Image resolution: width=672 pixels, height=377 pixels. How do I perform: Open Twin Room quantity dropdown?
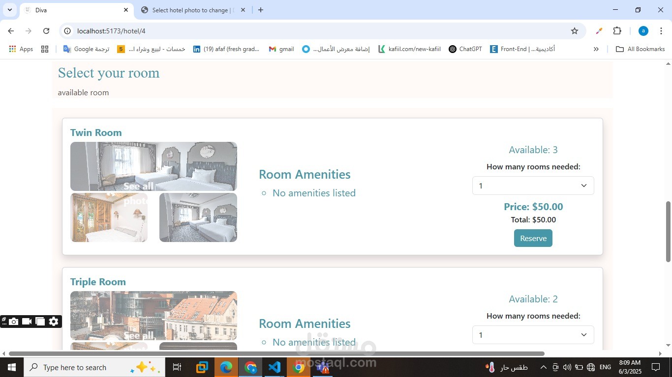pos(533,186)
